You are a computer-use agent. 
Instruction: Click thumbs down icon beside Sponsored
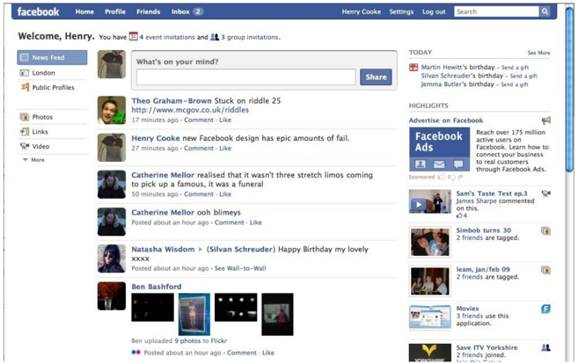(x=451, y=178)
